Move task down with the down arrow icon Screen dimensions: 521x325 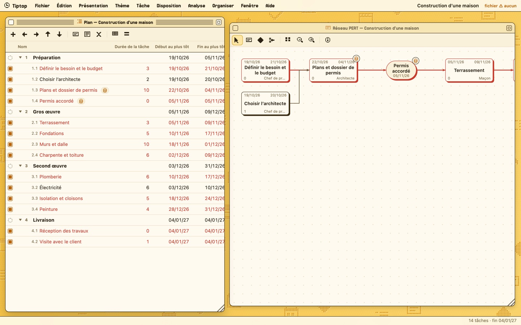pos(59,34)
